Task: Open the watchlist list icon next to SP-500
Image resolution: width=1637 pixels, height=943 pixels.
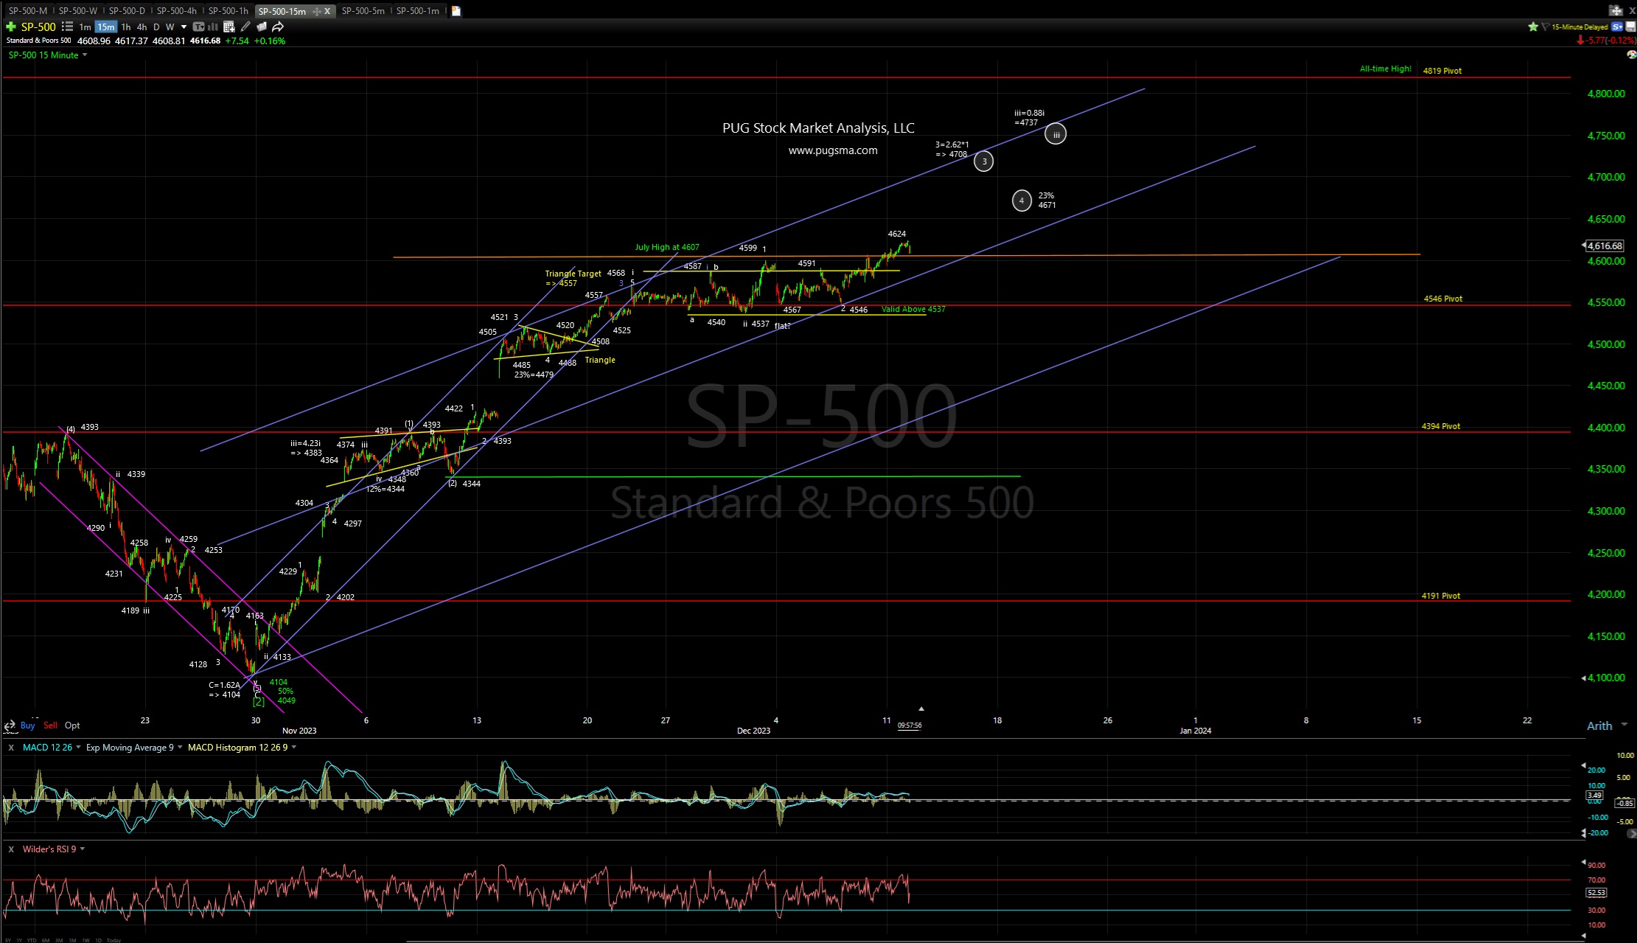Action: [x=67, y=27]
